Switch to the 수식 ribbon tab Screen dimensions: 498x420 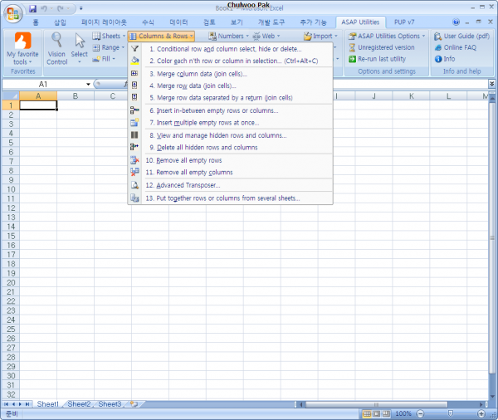(148, 22)
